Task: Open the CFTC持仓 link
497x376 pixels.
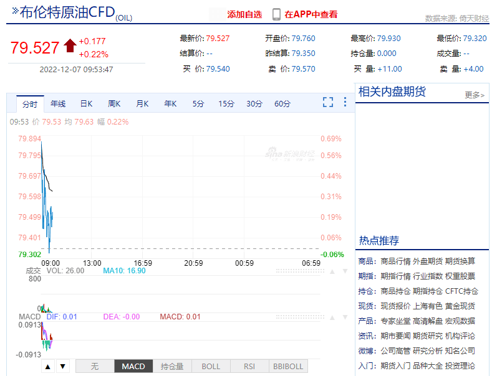Action: 461,291
